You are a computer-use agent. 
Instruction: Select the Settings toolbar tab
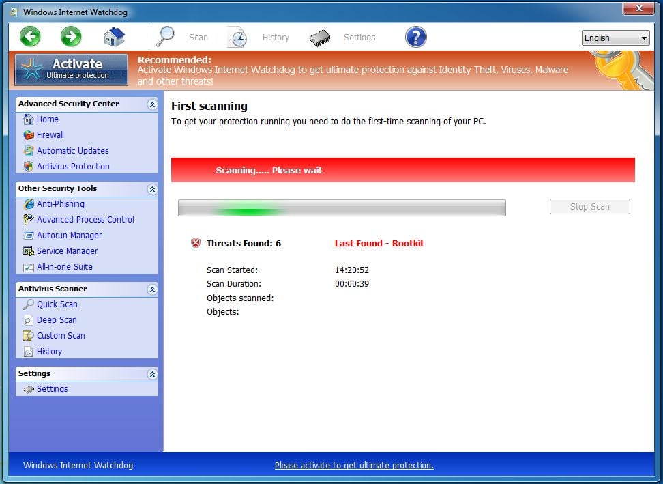coord(359,38)
